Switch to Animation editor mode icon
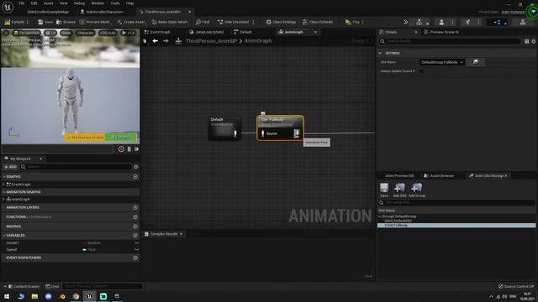538x302 pixels. tap(467, 23)
